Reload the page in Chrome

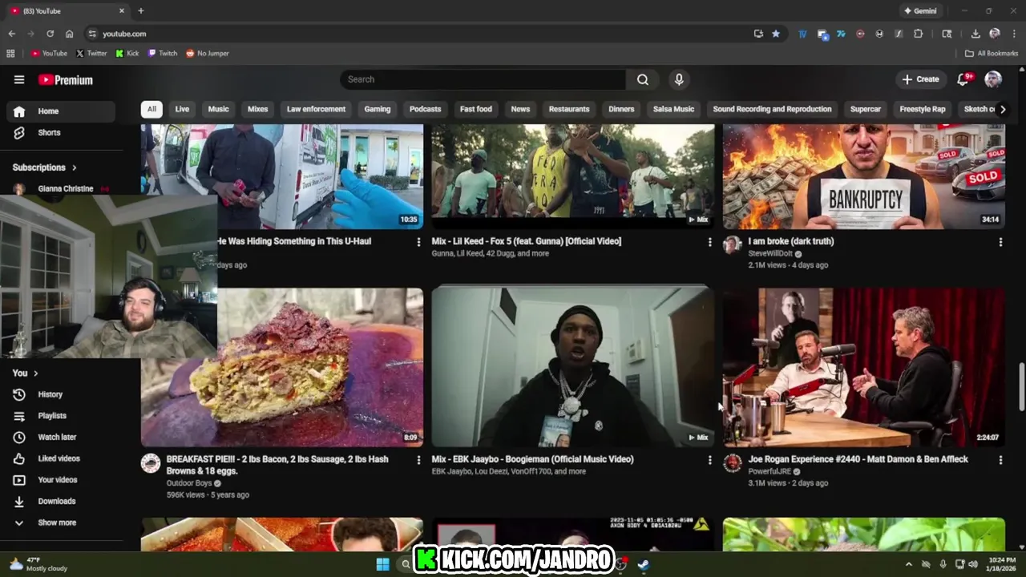50,34
